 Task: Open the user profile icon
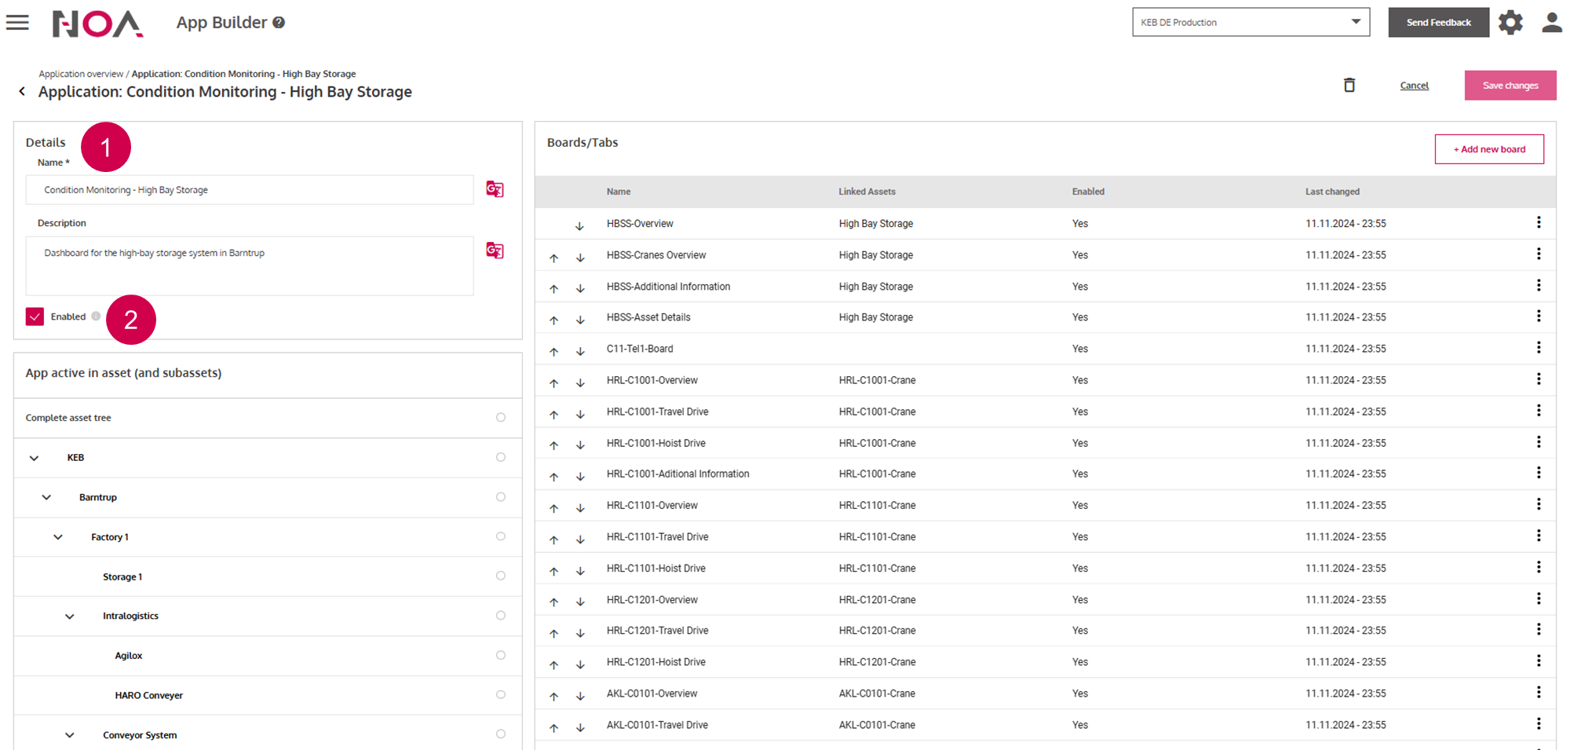[x=1551, y=23]
